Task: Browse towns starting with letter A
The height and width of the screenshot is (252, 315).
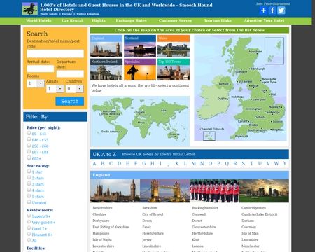Action: pyautogui.click(x=94, y=164)
